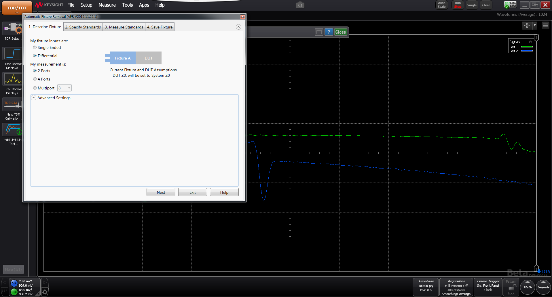552x297 pixels.
Task: Choose the Multiport measurement option
Action: [35, 88]
